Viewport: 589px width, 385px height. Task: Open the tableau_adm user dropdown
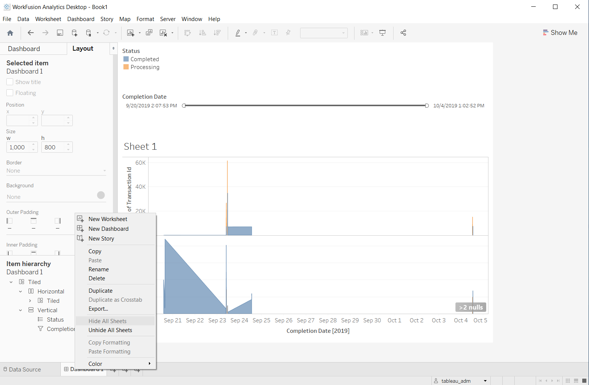460,381
